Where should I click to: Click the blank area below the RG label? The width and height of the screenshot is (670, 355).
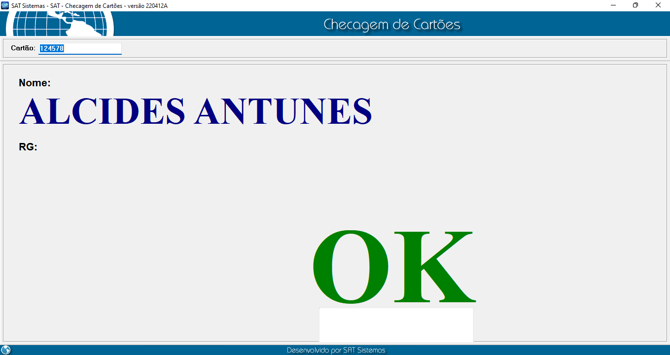point(148,222)
